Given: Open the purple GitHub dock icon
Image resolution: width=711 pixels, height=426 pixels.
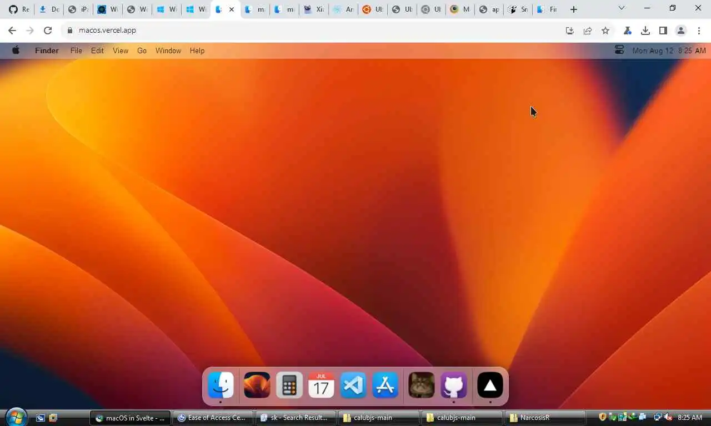Looking at the screenshot, I should 454,385.
